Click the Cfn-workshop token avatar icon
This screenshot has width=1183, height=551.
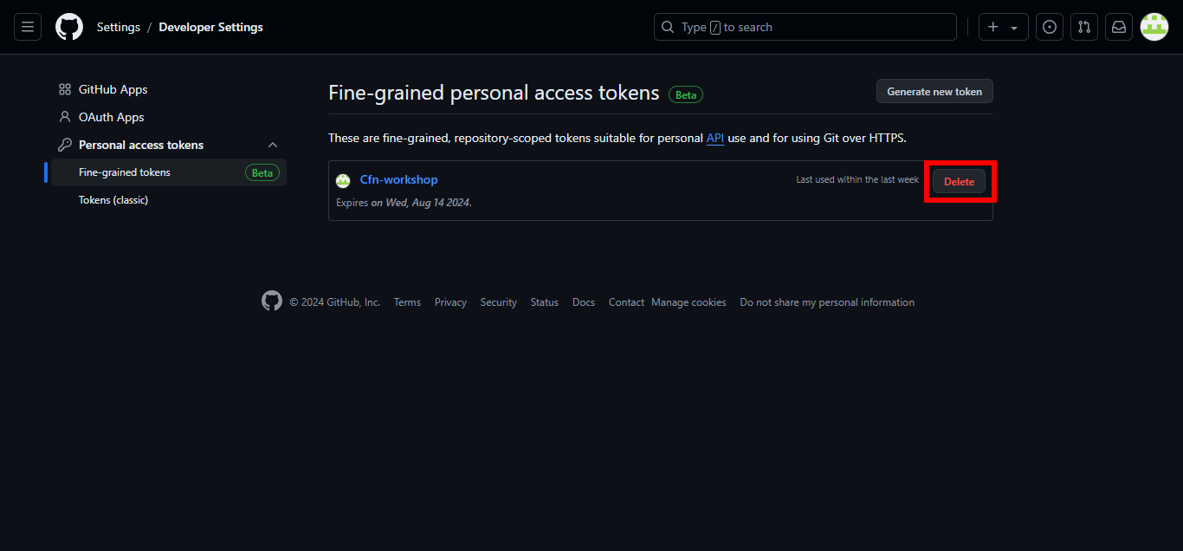point(343,180)
